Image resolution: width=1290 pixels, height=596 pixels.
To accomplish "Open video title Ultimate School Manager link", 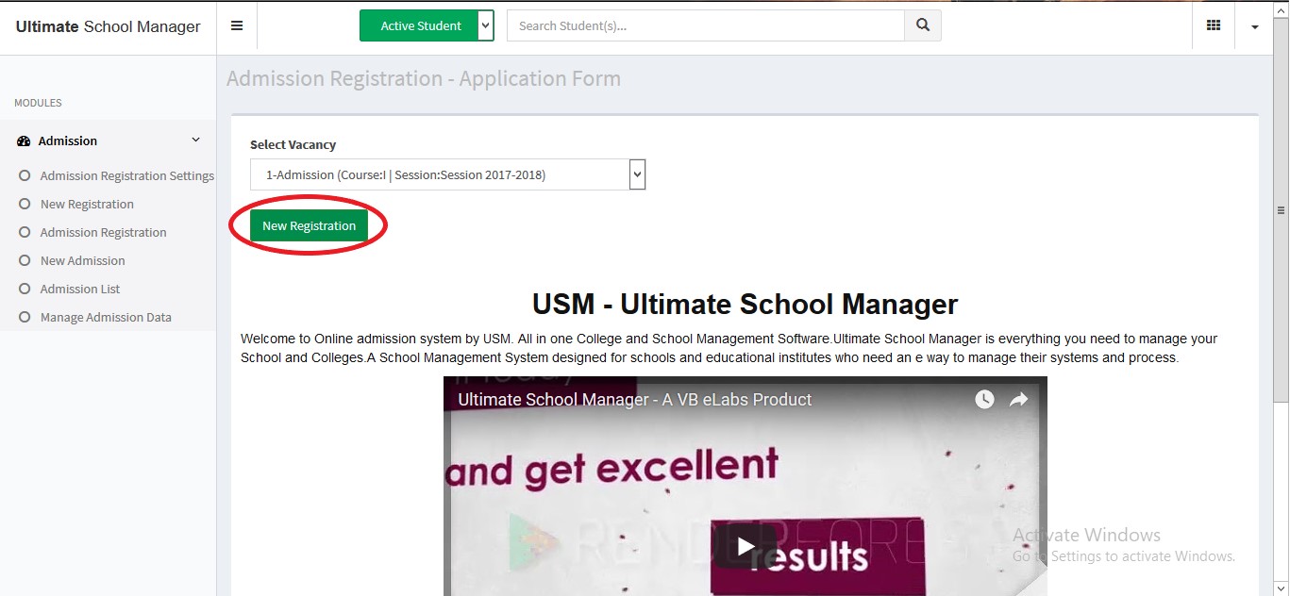I will point(635,400).
